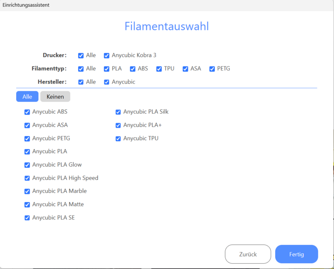Uncheck the Anycubic PLA Marble filament
The image size is (334, 269).
point(27,191)
